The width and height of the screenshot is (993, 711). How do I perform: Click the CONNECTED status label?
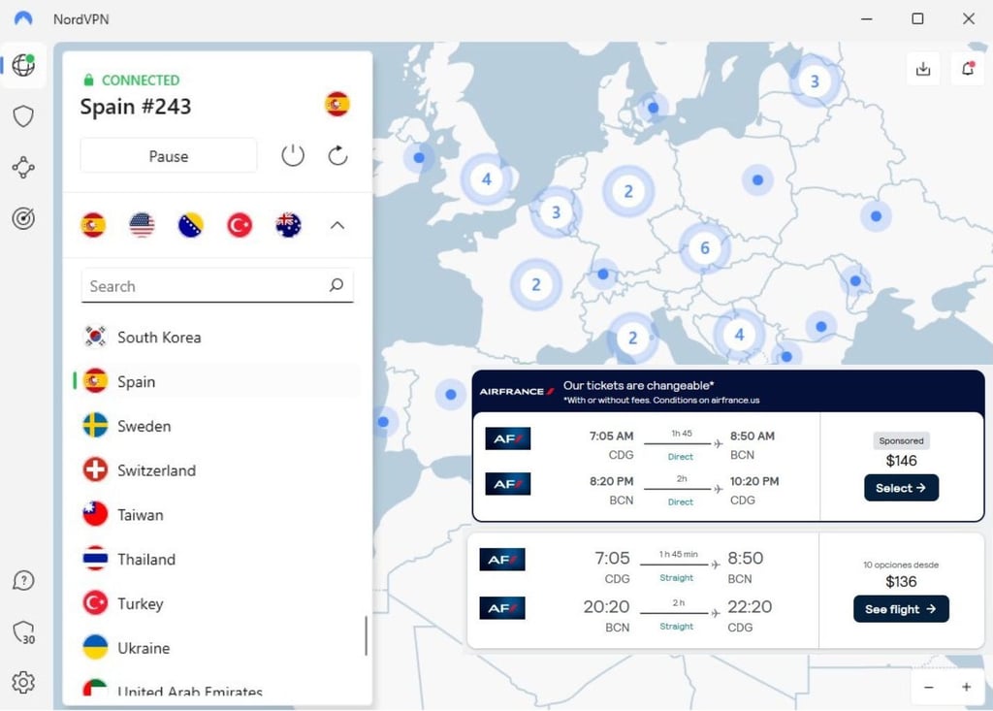[x=141, y=80]
